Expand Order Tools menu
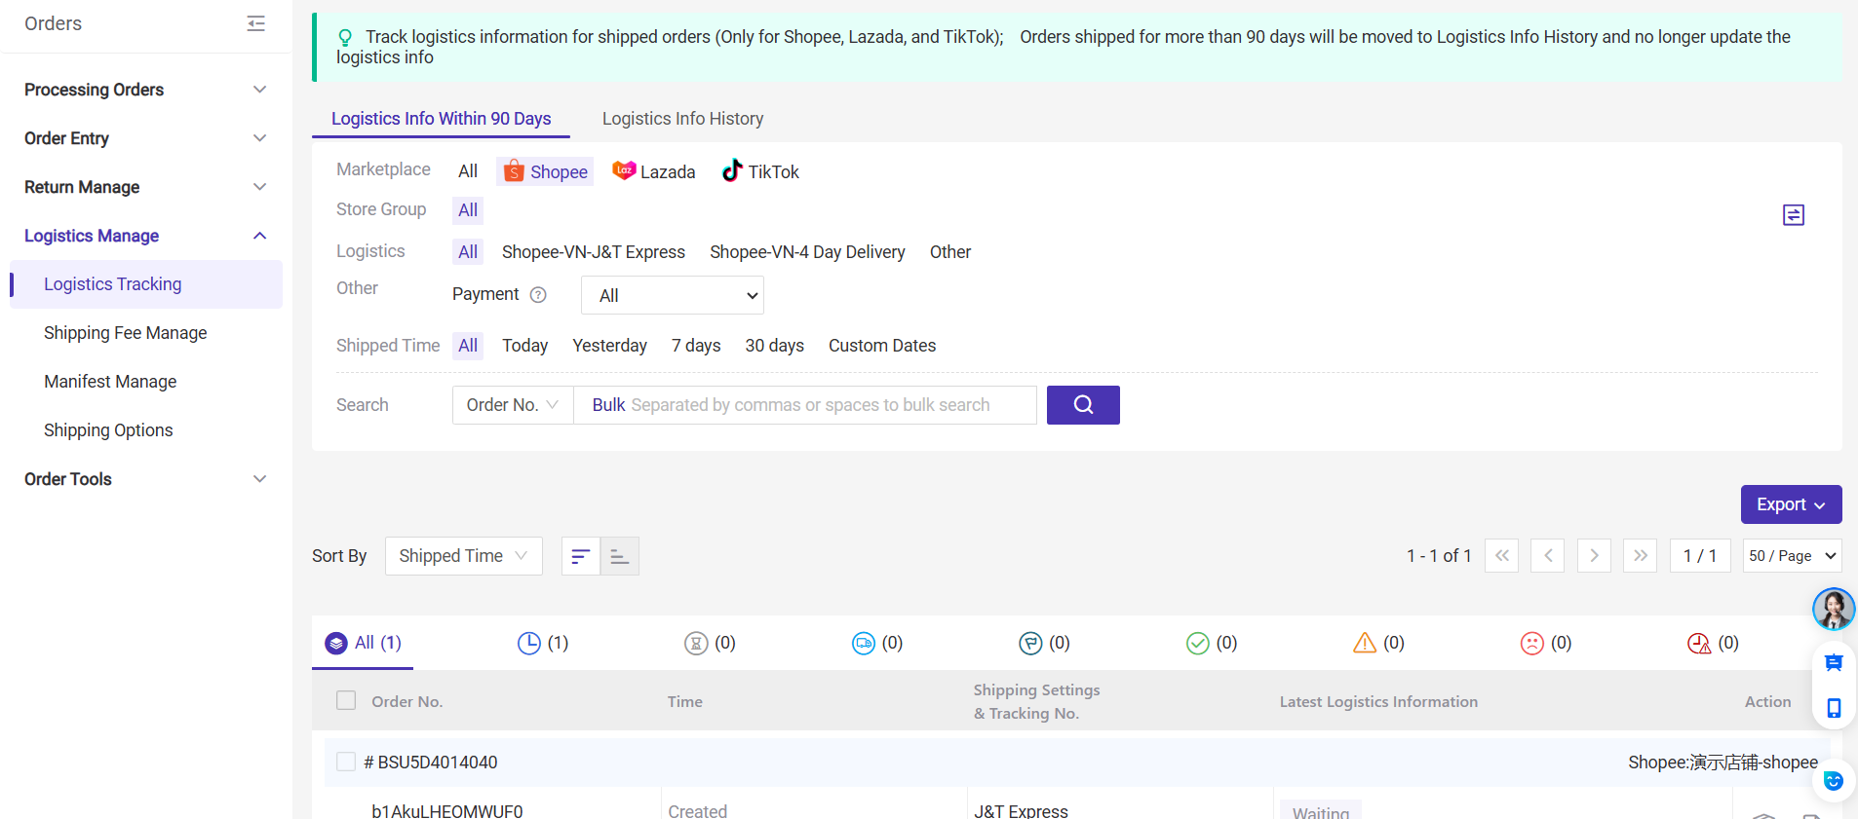This screenshot has width=1858, height=819. (146, 479)
